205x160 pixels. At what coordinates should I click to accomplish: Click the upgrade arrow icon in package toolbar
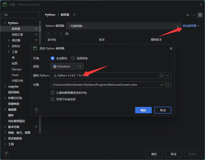(x=61, y=34)
